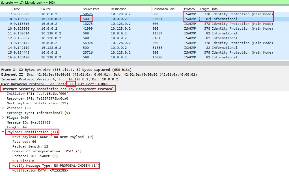Viewport: 289px width, 176px height.
Task: Click destination port 11889 cell
Action: click(157, 33)
